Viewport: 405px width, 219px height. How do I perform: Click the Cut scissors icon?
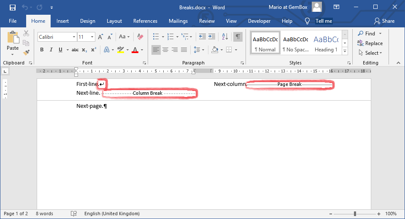26,34
